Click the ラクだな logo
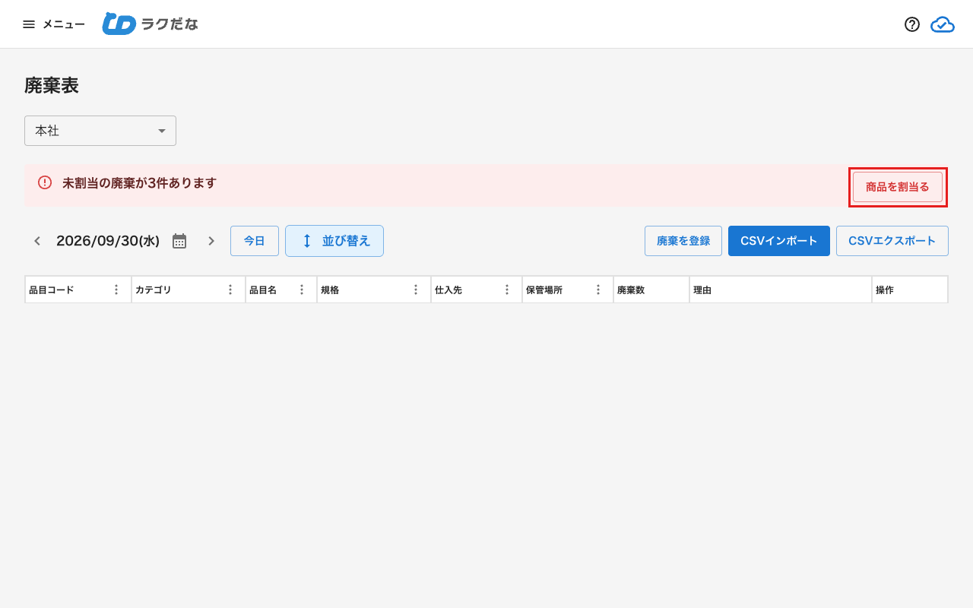Viewport: 973px width, 608px height. [151, 24]
